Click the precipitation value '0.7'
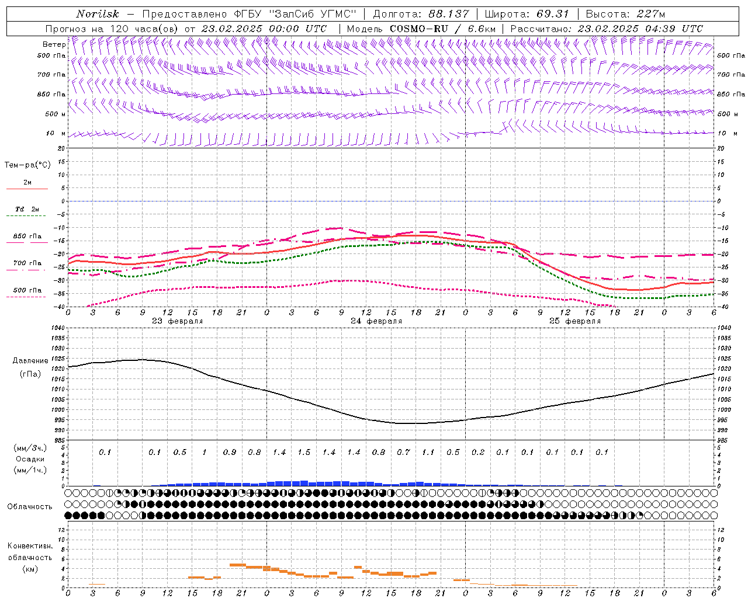Image resolution: width=748 pixels, height=598 pixels. [x=403, y=452]
